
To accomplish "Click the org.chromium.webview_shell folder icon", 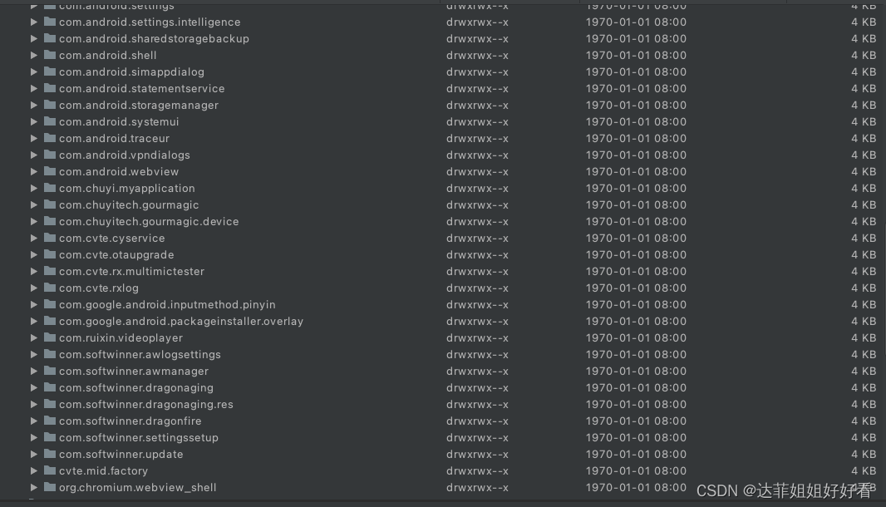I will click(50, 487).
